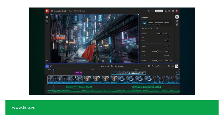Select the long green background audio track

tap(114, 91)
